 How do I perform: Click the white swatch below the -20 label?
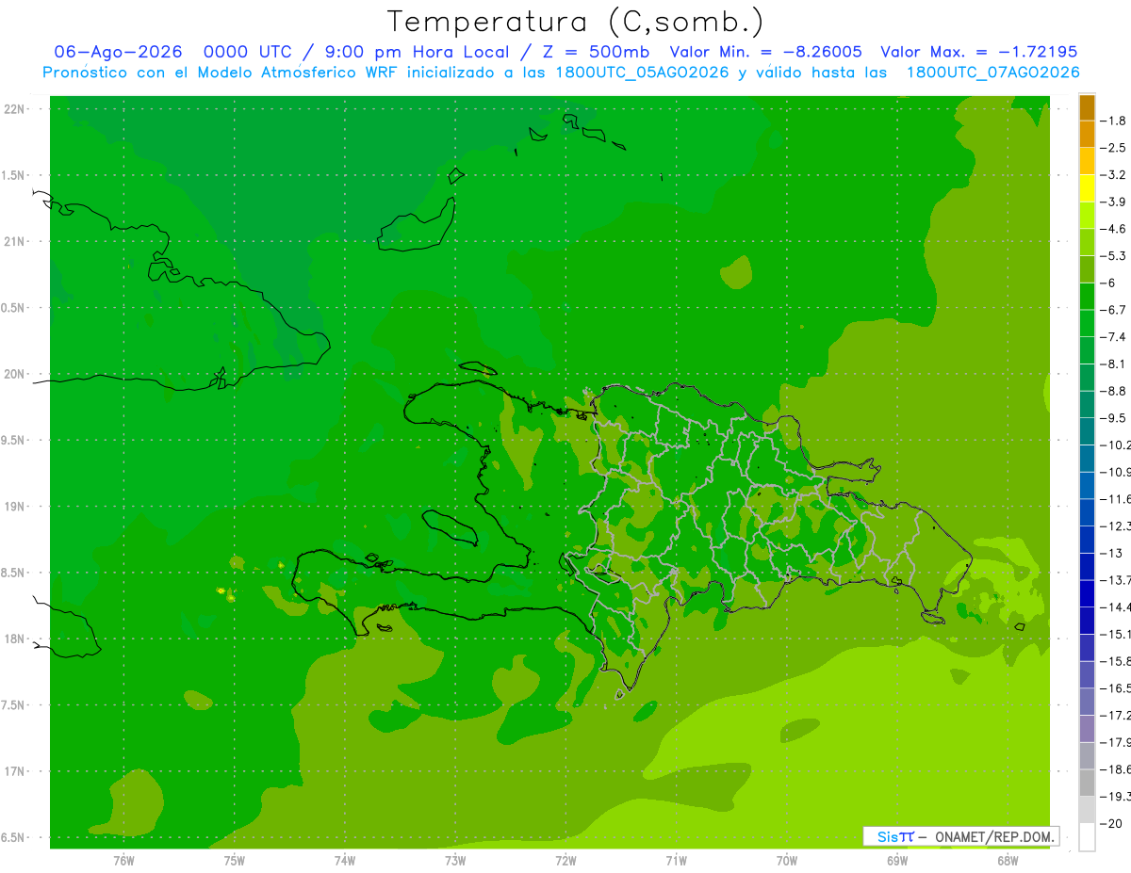pos(1087,837)
